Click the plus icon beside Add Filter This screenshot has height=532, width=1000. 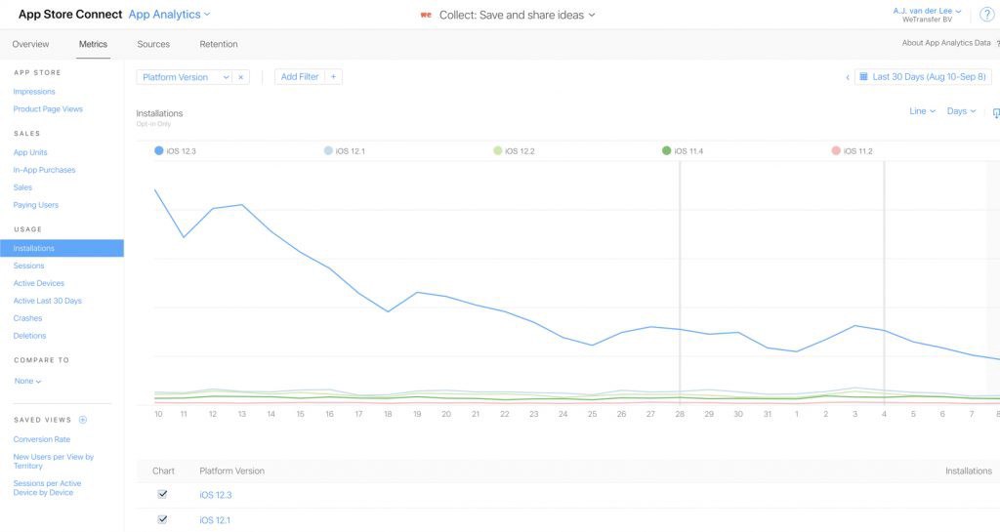[333, 77]
